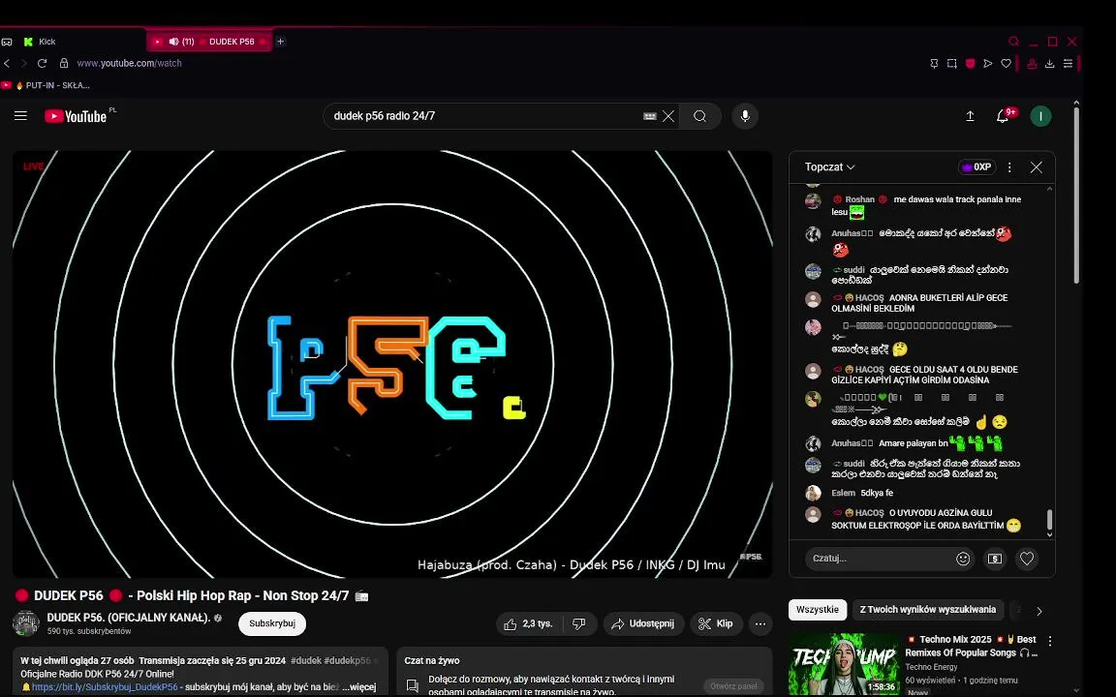Switch to the Kick tab
1116x697 pixels.
tap(46, 42)
